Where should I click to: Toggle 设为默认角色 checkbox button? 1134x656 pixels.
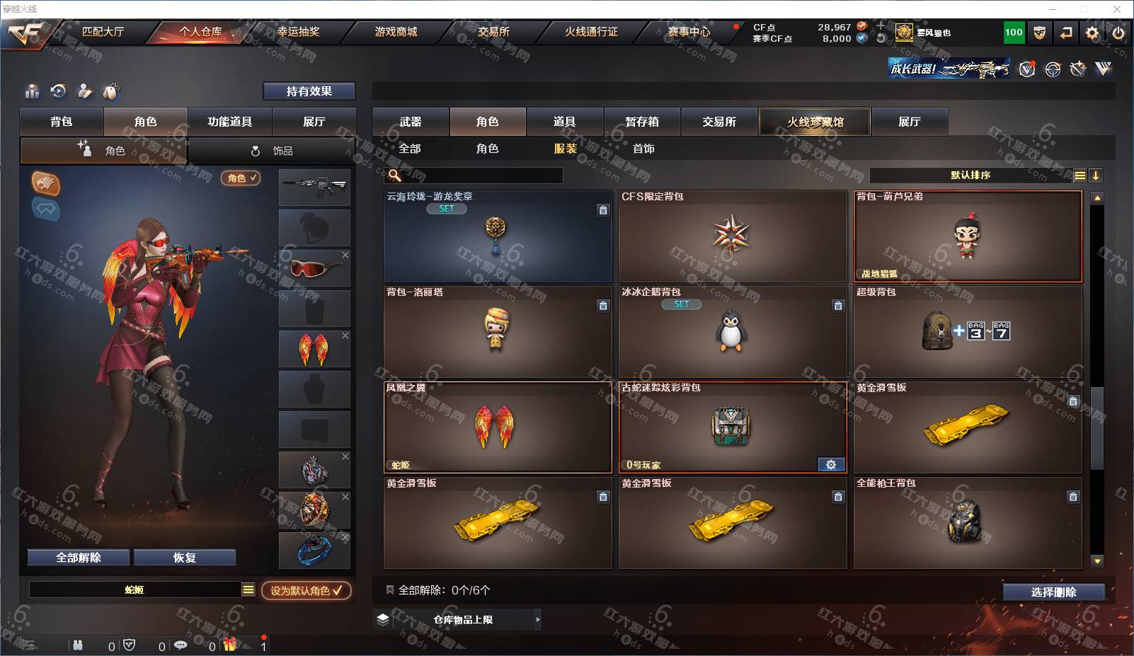click(306, 590)
